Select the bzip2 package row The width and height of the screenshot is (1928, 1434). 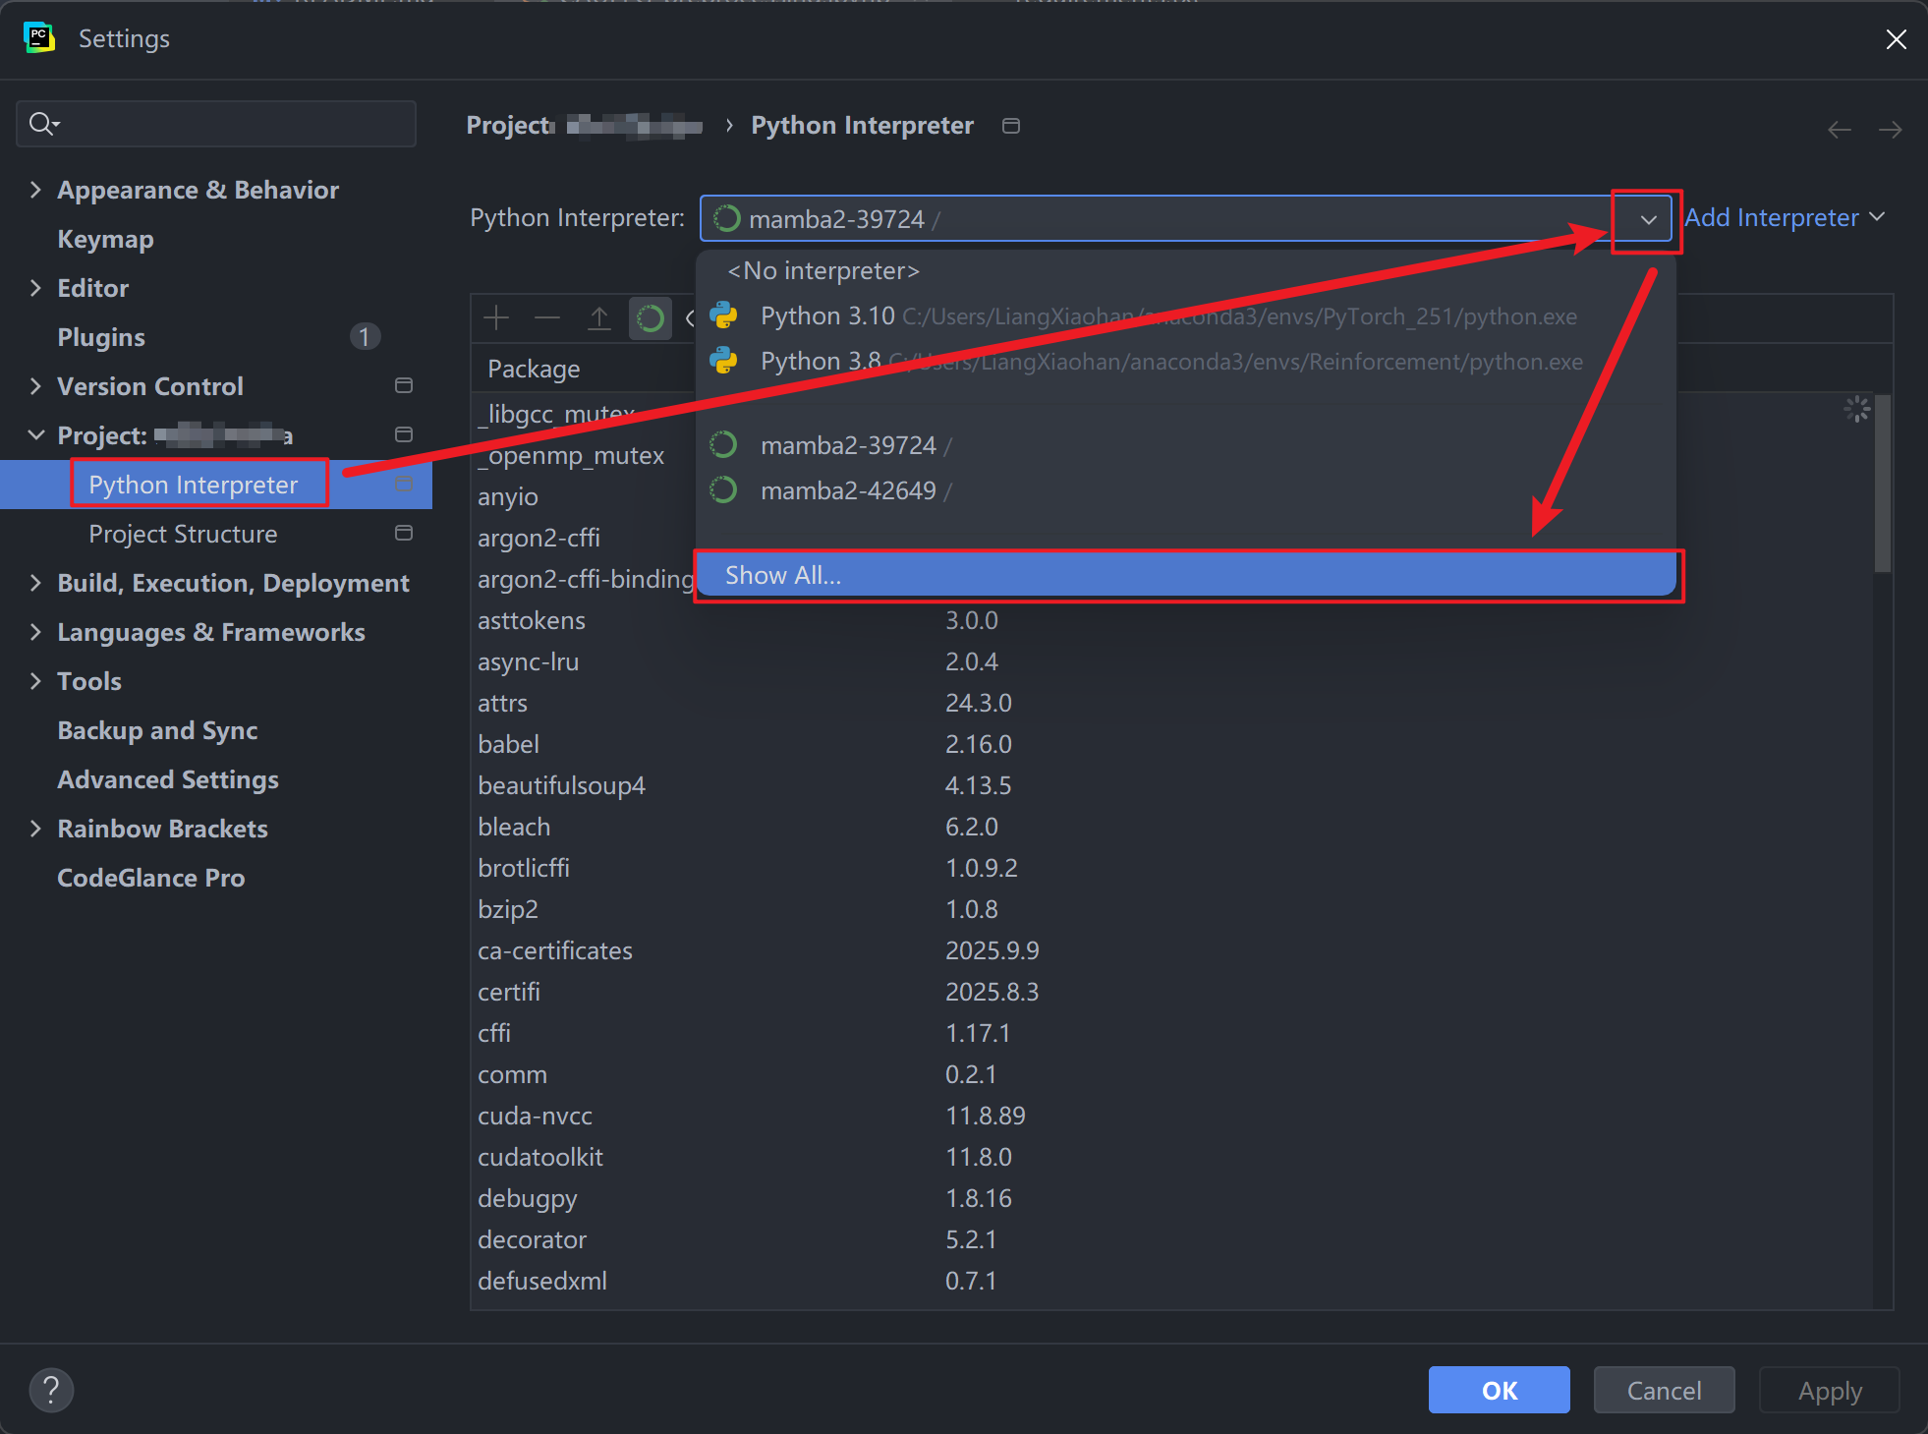[x=1171, y=909]
